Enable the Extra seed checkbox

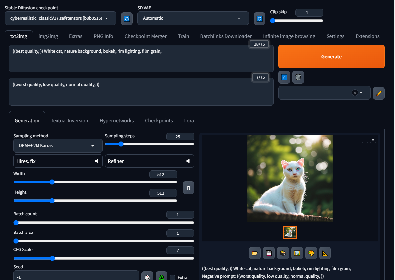172,277
